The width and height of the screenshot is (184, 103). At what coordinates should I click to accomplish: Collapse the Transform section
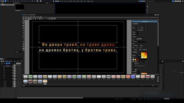[133, 24]
